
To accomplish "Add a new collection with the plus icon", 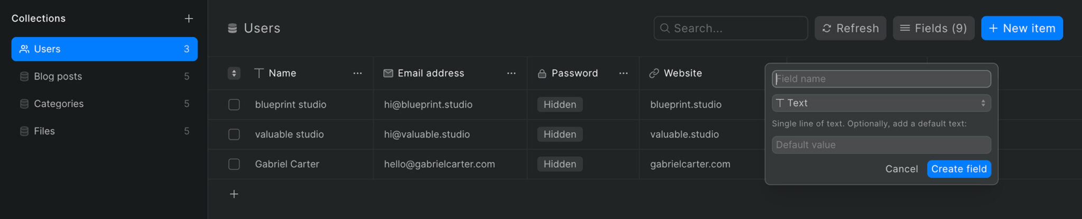I will (189, 18).
